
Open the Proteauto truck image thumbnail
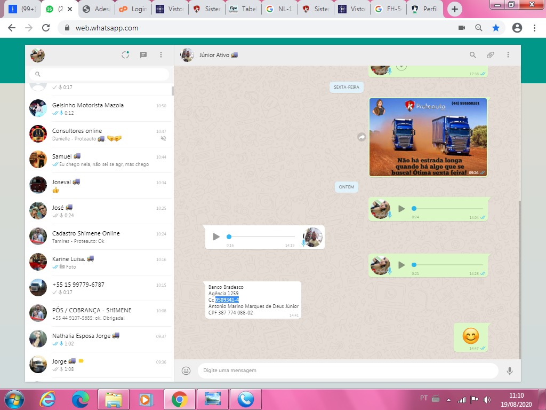click(x=428, y=137)
